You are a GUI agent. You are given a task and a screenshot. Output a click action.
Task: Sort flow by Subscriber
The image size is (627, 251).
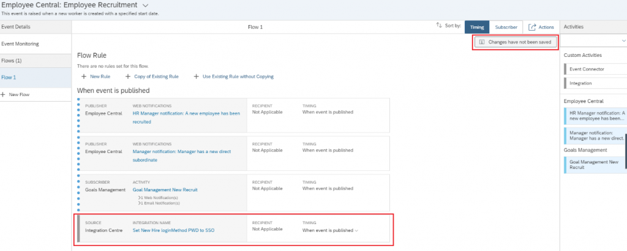point(506,27)
